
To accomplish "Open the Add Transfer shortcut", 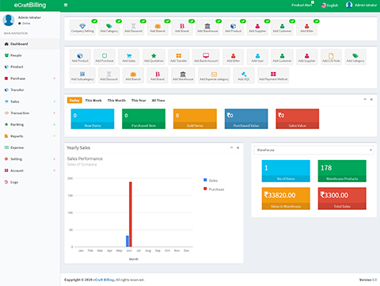I will (x=179, y=57).
